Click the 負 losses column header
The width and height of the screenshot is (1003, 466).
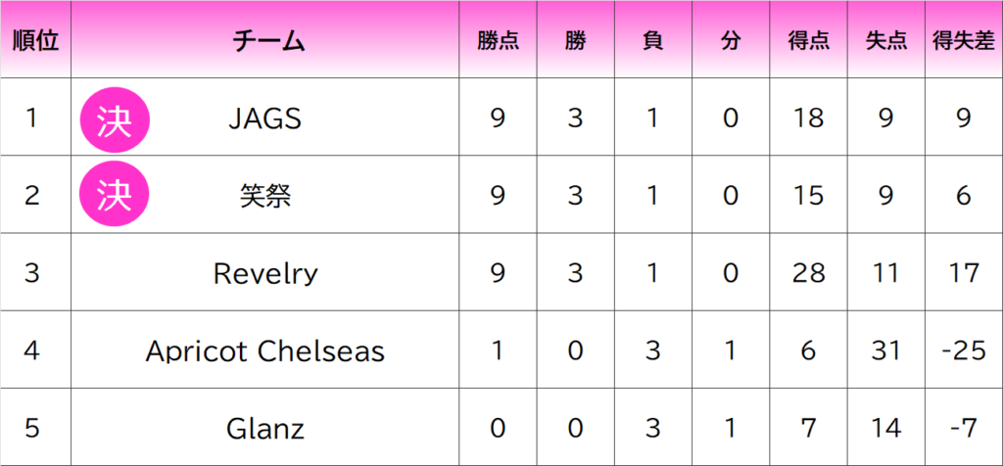(652, 41)
